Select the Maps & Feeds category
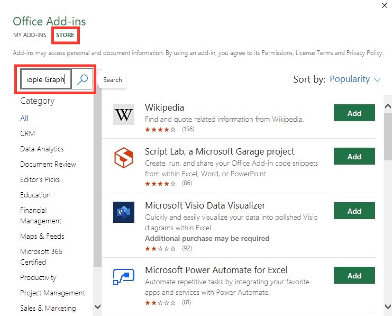 tap(42, 236)
